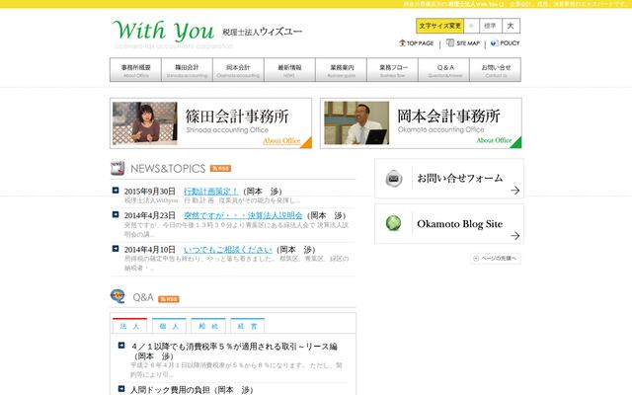Click arrow icon beside 人間ドック費用の負担
Viewport: 632px width, 395px height.
pyautogui.click(x=121, y=388)
